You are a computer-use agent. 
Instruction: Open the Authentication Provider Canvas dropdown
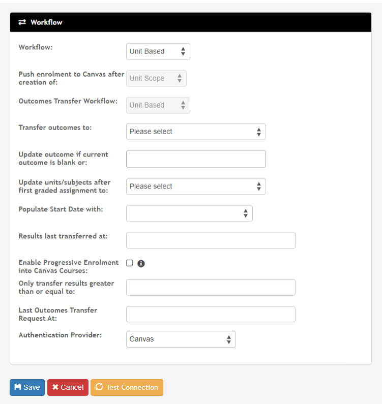tap(181, 339)
